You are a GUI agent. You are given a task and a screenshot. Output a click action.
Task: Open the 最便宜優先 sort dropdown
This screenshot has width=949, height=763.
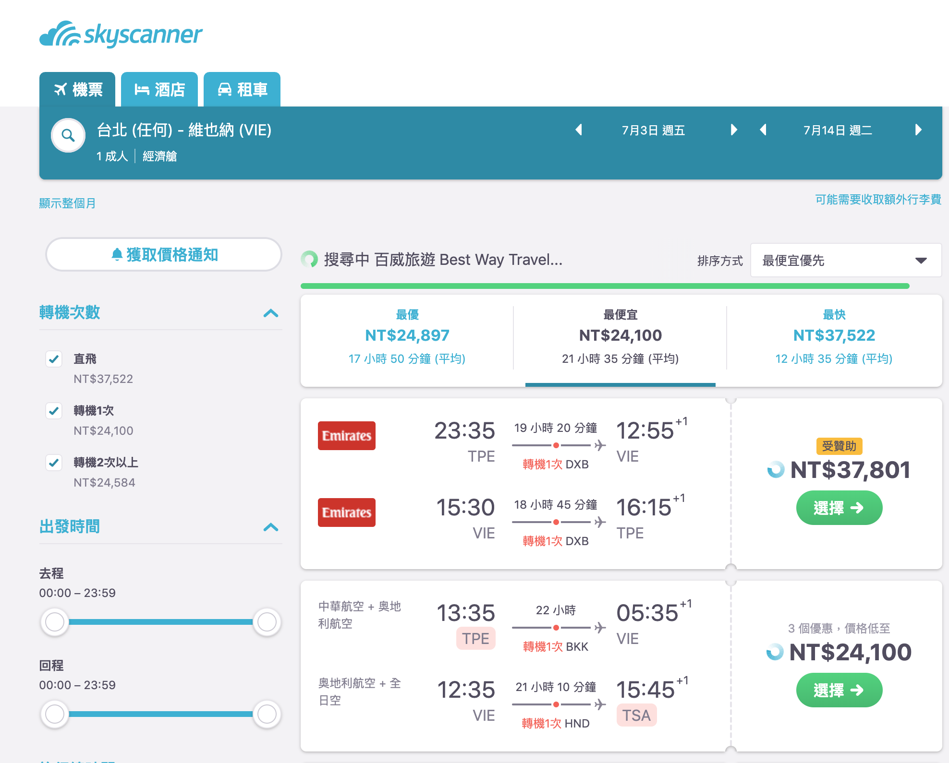tap(846, 261)
